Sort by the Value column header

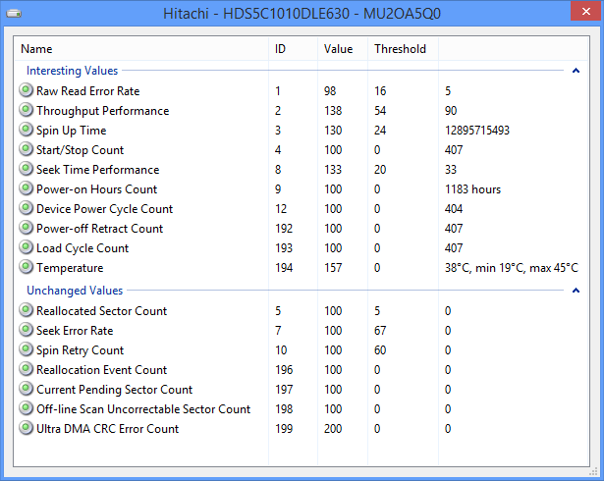[343, 49]
